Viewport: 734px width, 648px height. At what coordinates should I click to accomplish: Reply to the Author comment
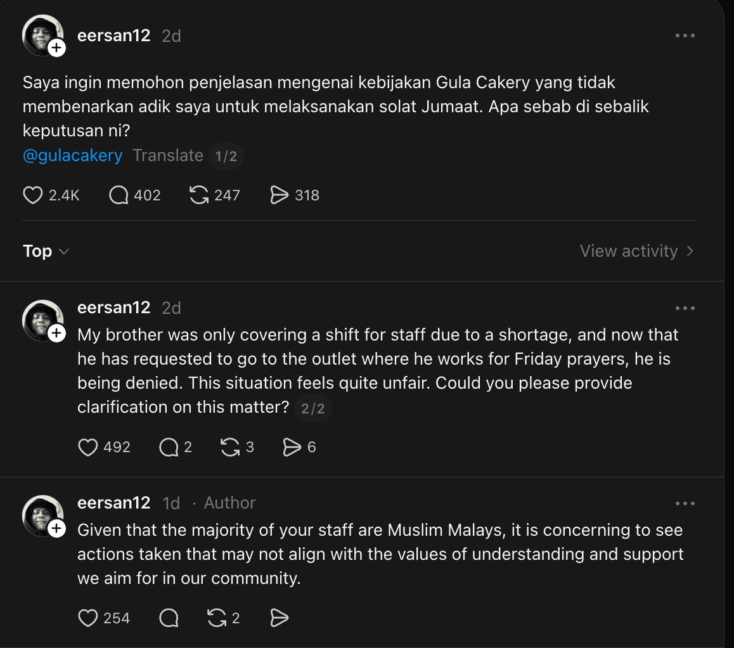click(169, 618)
